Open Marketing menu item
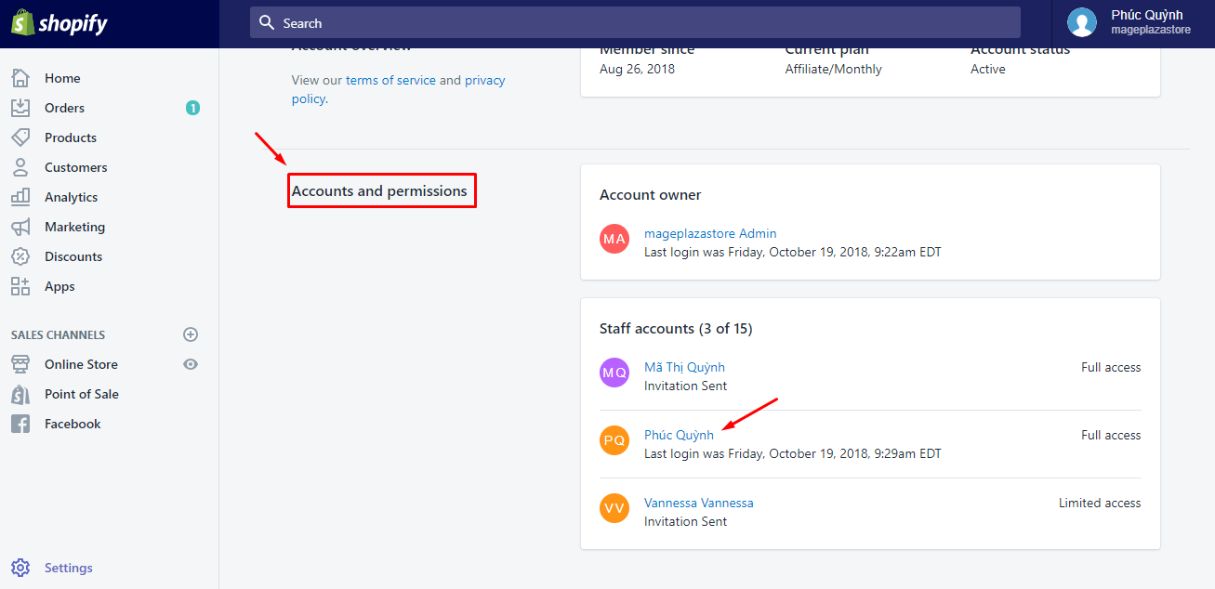1215x589 pixels. 74,227
